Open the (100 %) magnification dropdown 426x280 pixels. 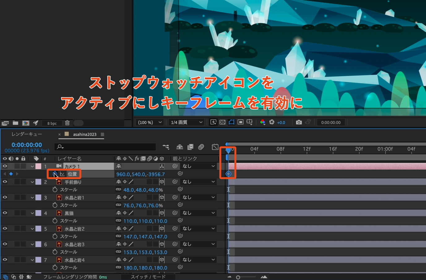[x=149, y=122]
